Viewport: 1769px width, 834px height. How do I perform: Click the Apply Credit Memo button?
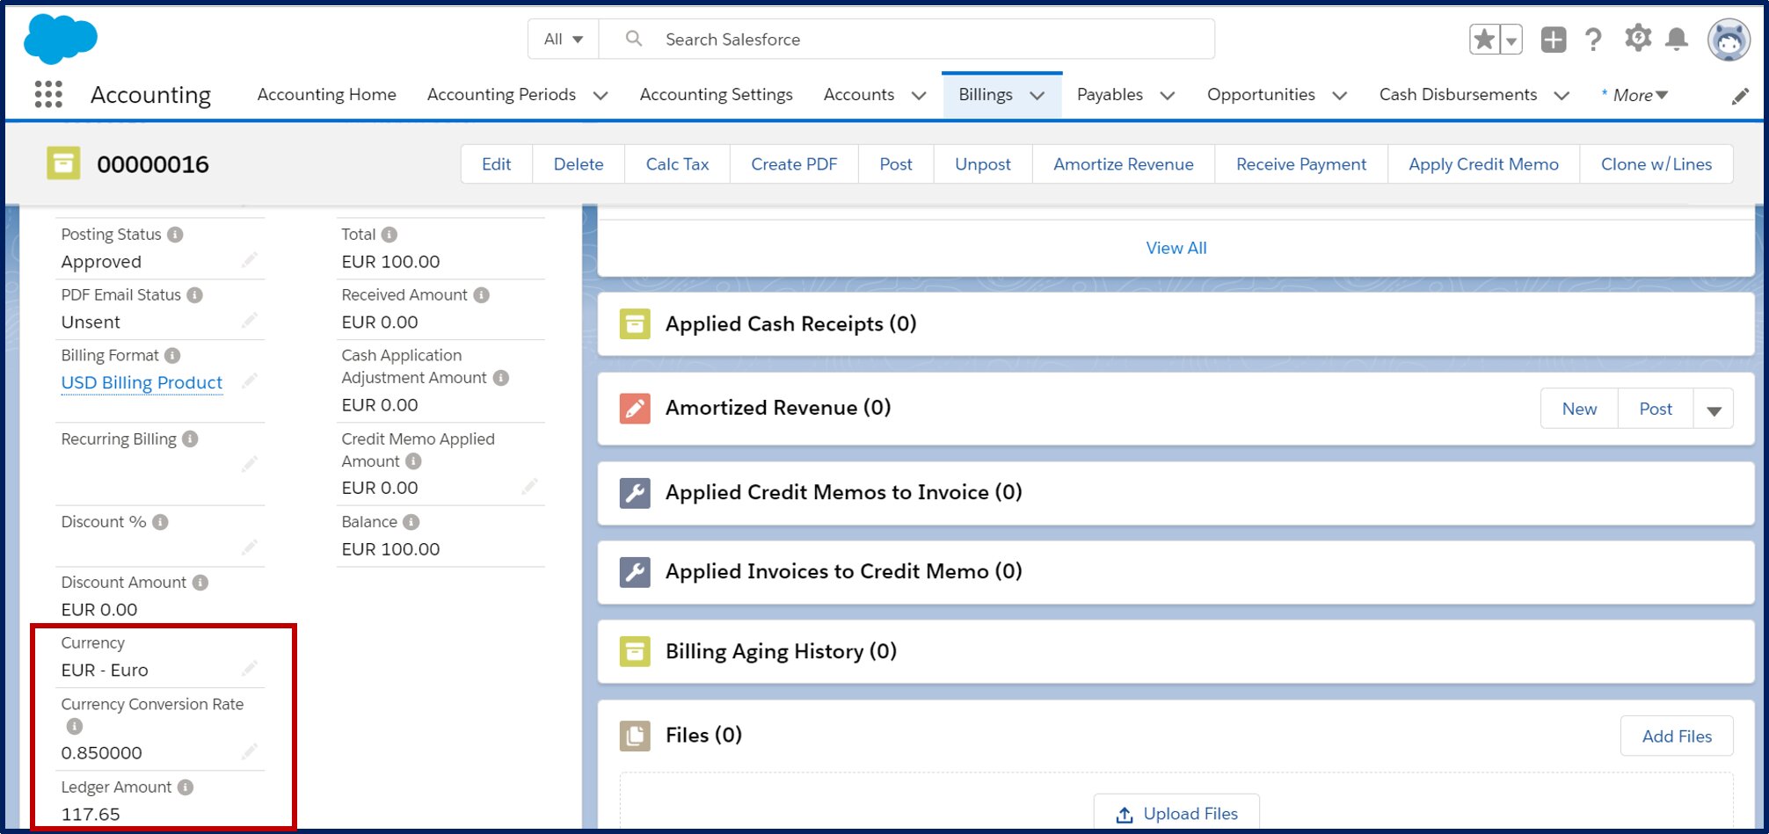tap(1483, 164)
